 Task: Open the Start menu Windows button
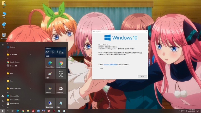[x=3, y=111]
